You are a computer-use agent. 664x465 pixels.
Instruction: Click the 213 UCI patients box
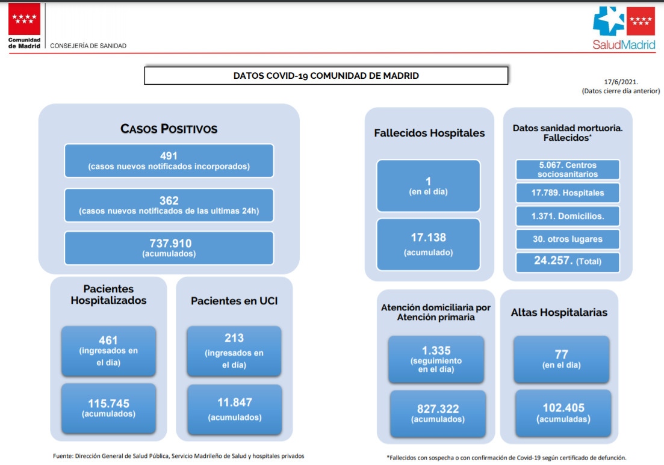pyautogui.click(x=234, y=351)
